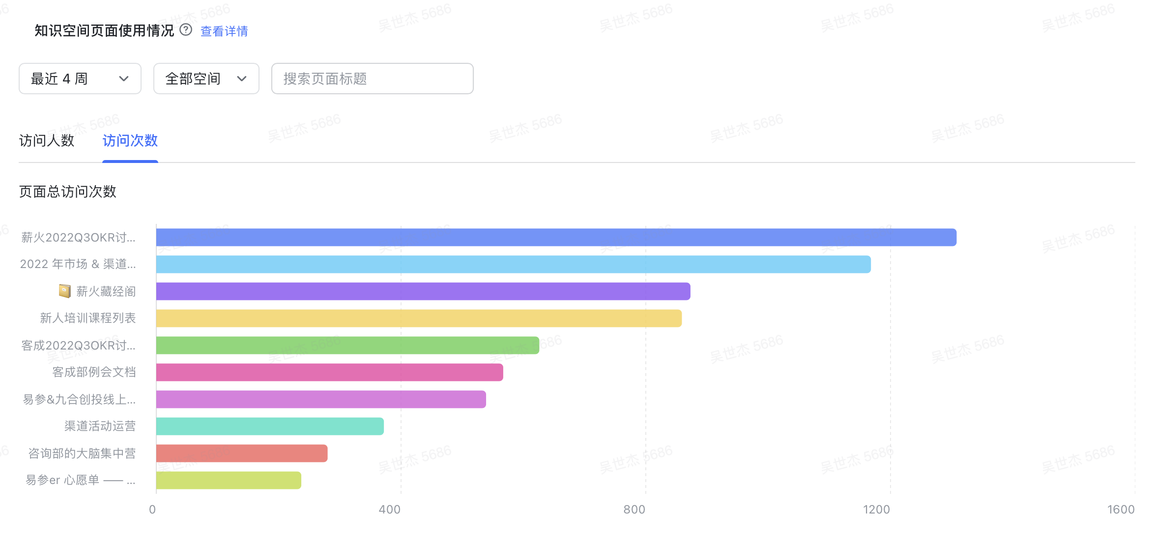Image resolution: width=1153 pixels, height=539 pixels.
Task: Click the violet 易参&九合创投 bar
Action: coord(321,400)
